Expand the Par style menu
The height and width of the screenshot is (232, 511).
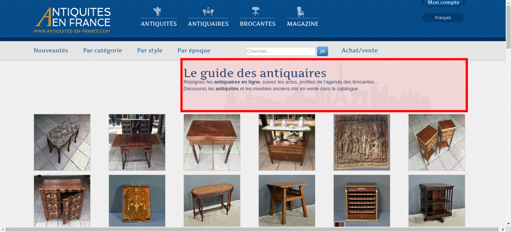[x=150, y=50]
